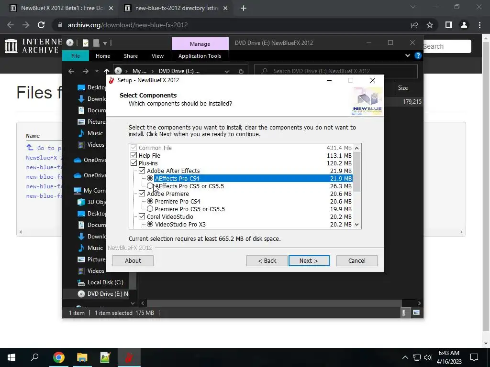Click the About button in setup

133,260
